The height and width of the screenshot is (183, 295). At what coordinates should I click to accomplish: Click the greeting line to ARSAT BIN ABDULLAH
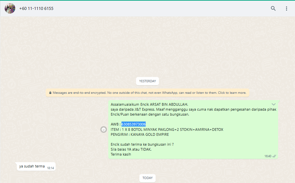click(149, 104)
